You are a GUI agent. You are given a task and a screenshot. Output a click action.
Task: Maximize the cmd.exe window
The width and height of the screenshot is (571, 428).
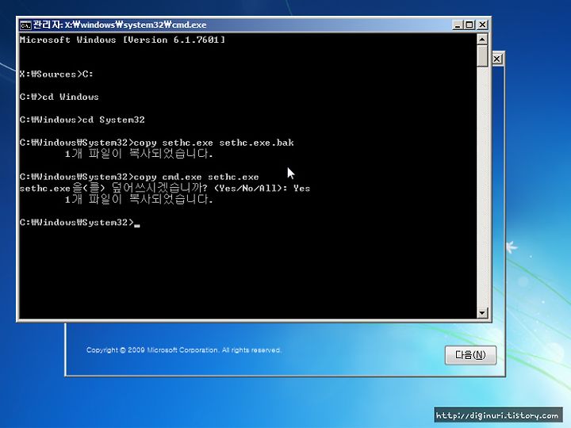469,25
